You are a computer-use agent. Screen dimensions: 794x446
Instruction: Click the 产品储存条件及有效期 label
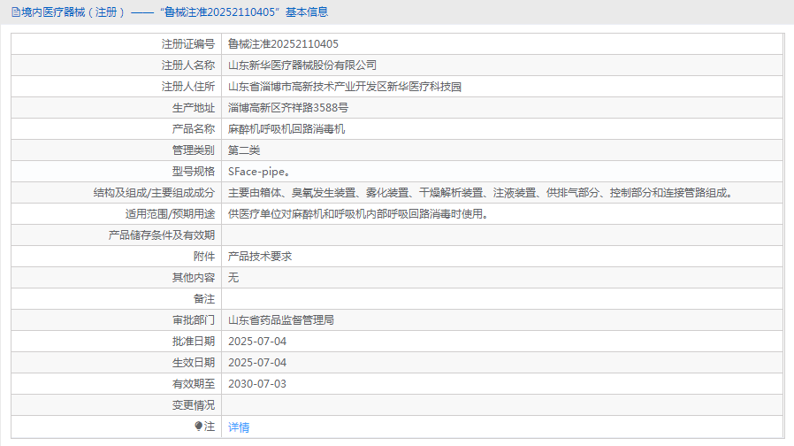162,235
